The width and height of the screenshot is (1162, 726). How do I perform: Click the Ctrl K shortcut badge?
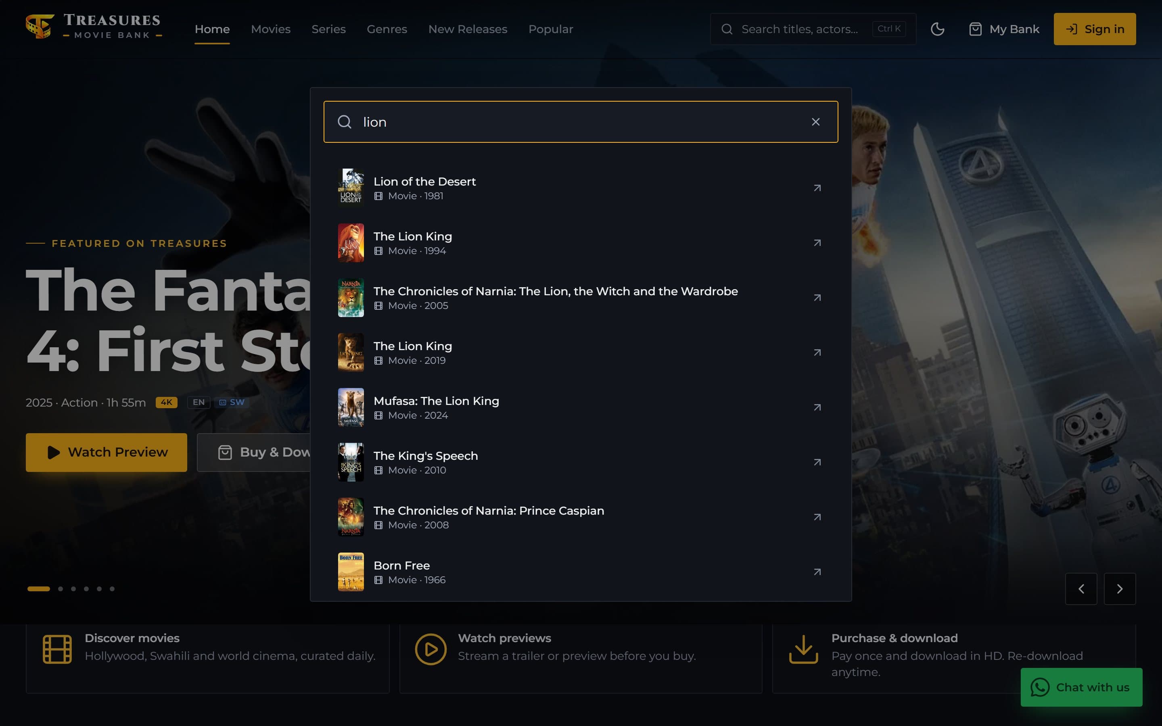[889, 29]
